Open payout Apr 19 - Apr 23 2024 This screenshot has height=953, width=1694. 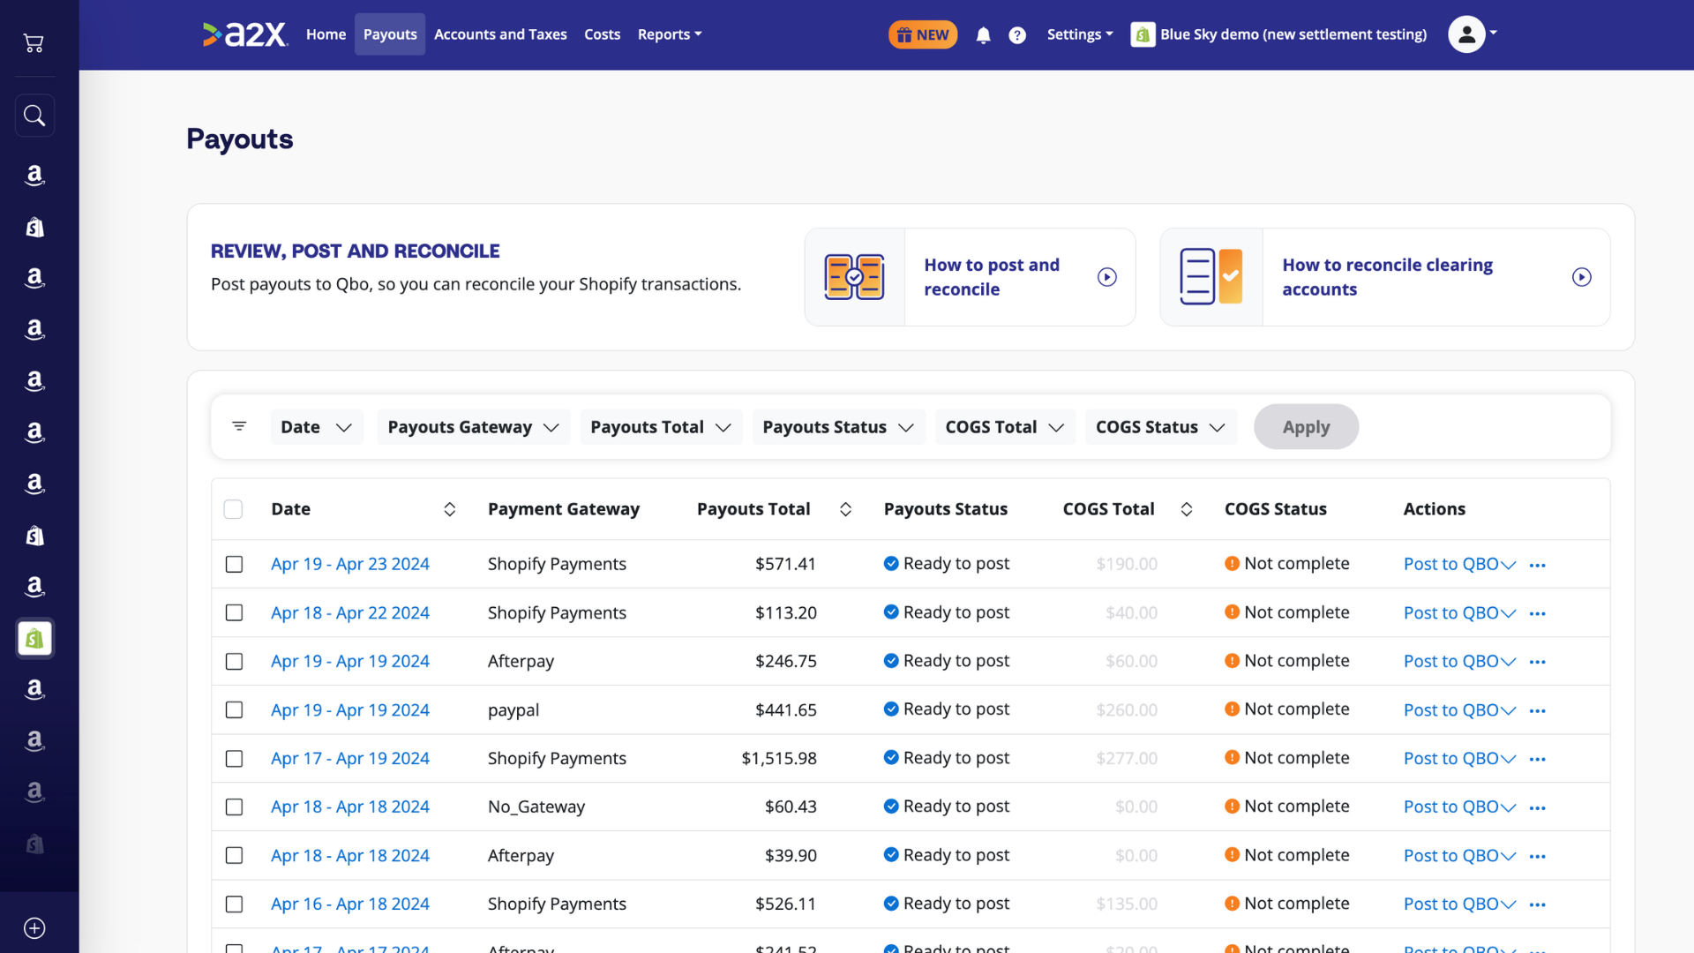350,564
